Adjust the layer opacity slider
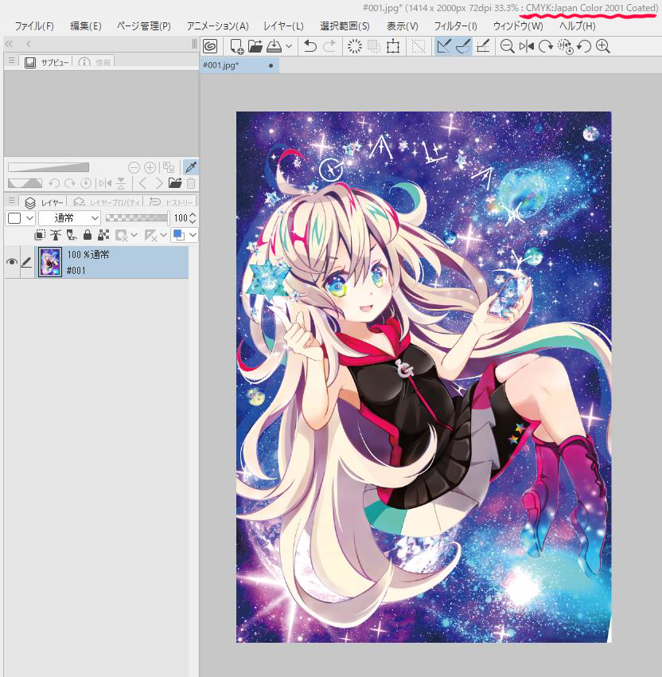Viewport: 662px width, 677px height. click(x=137, y=218)
